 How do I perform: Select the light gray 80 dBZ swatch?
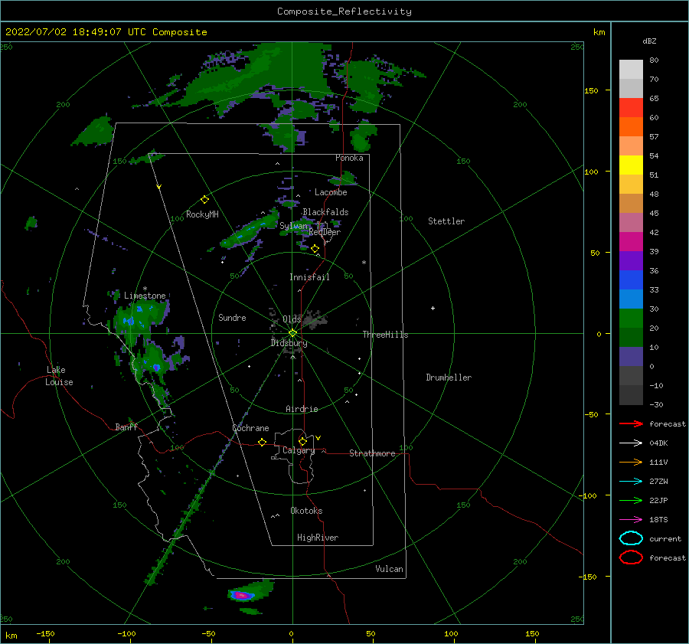(x=631, y=69)
